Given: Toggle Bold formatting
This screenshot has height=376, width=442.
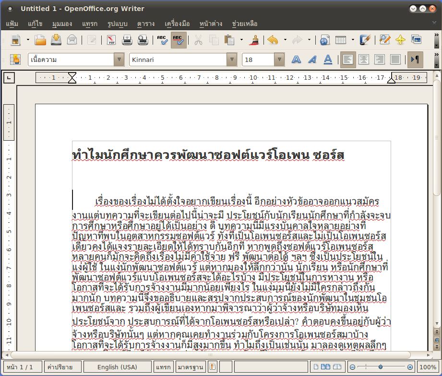Looking at the screenshot, I should tap(296, 60).
